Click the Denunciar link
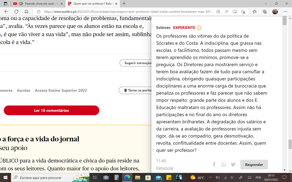292x182 pixels. click(165, 168)
